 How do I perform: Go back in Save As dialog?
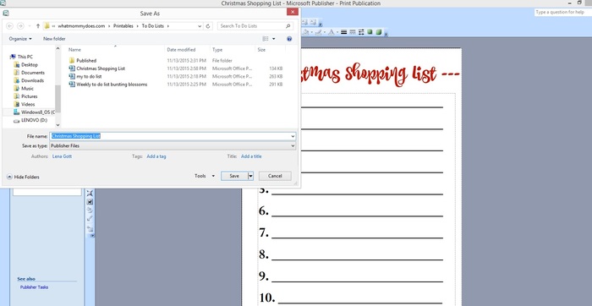(10, 26)
